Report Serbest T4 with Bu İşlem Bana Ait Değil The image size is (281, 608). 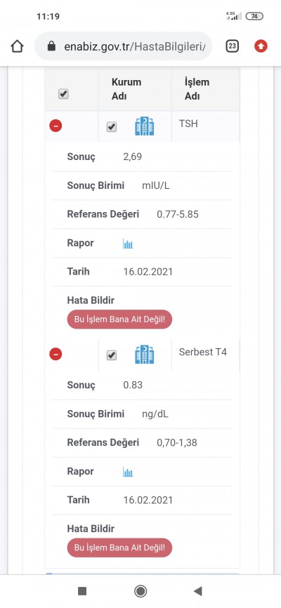[x=119, y=548]
